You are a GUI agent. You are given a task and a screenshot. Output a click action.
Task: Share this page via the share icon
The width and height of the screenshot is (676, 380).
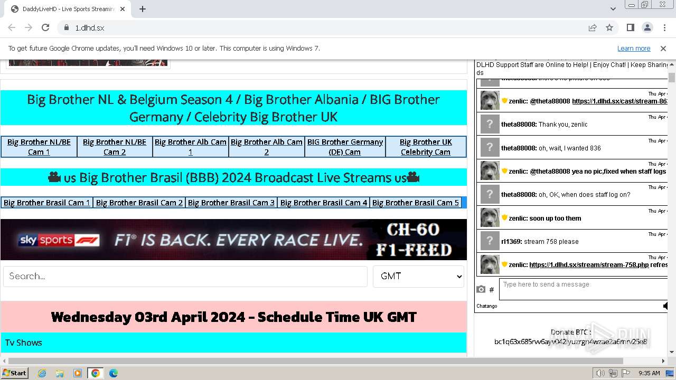[593, 27]
